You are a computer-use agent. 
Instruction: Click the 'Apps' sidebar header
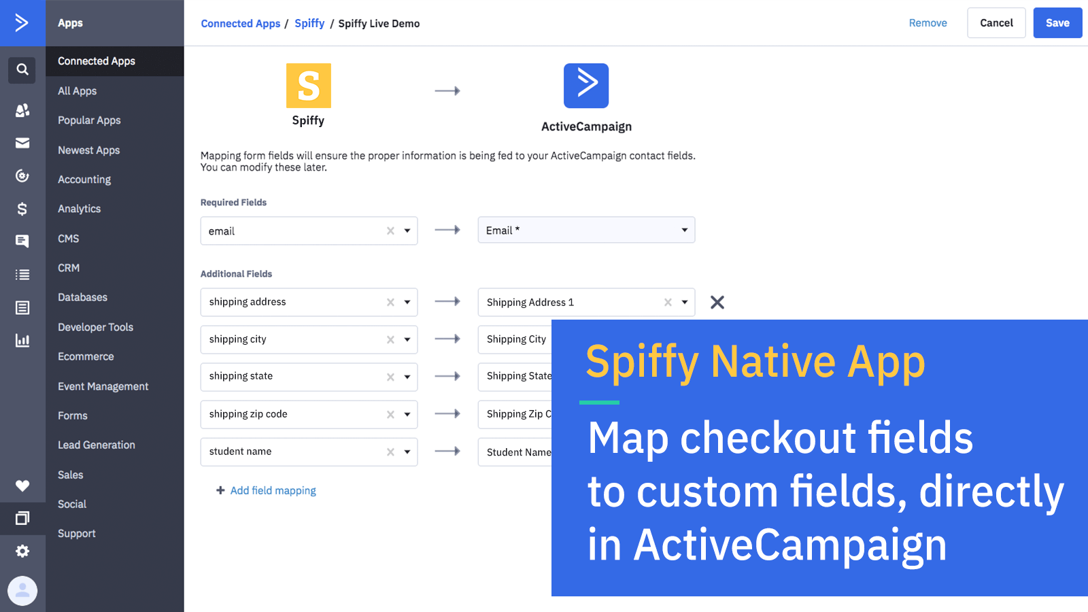pyautogui.click(x=70, y=23)
